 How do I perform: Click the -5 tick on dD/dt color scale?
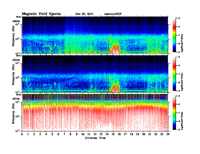[x=179, y=57]
